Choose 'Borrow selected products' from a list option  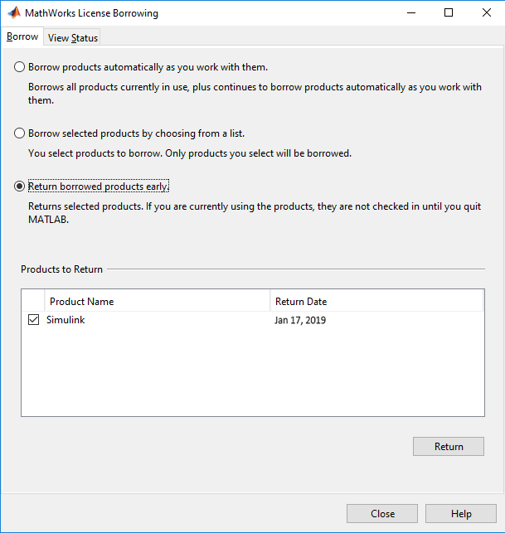point(20,133)
